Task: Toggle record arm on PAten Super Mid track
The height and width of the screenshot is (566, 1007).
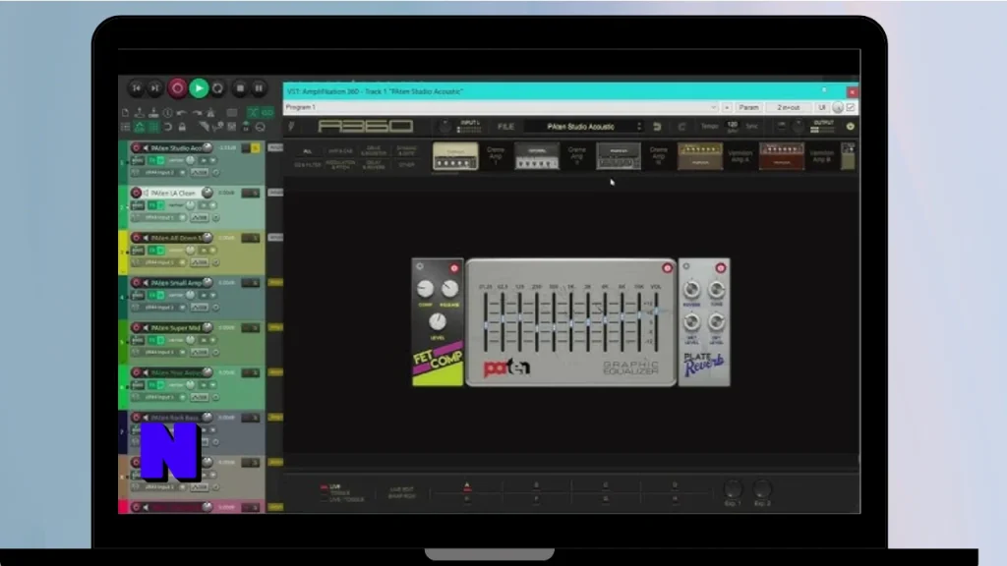Action: coord(136,327)
